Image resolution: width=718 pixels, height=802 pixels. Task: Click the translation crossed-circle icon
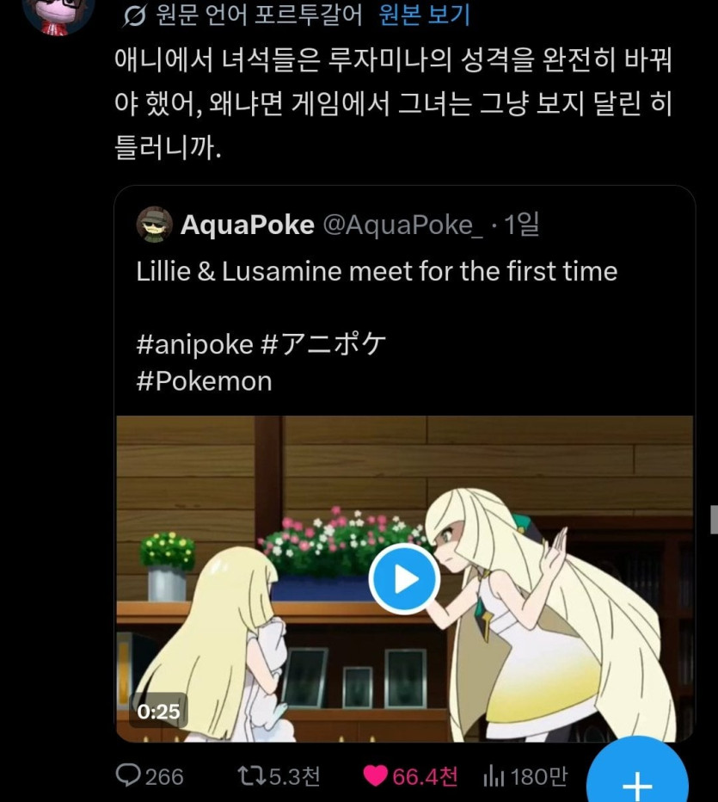[x=134, y=15]
